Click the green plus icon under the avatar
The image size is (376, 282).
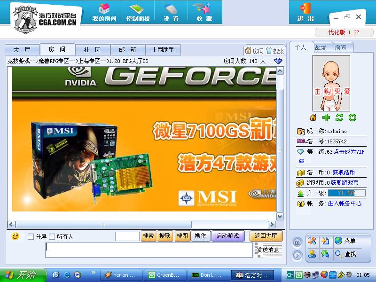click(326, 118)
